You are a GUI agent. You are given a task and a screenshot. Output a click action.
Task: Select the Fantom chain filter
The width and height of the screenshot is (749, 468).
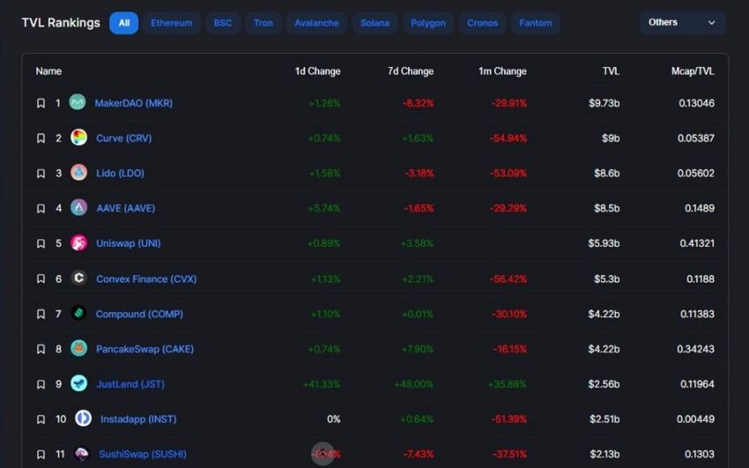[x=536, y=23]
